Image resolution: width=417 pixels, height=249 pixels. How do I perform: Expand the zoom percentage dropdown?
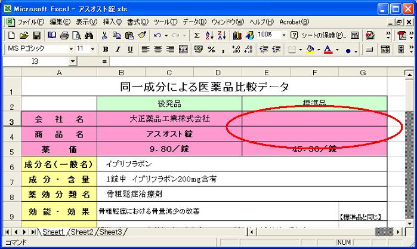283,36
